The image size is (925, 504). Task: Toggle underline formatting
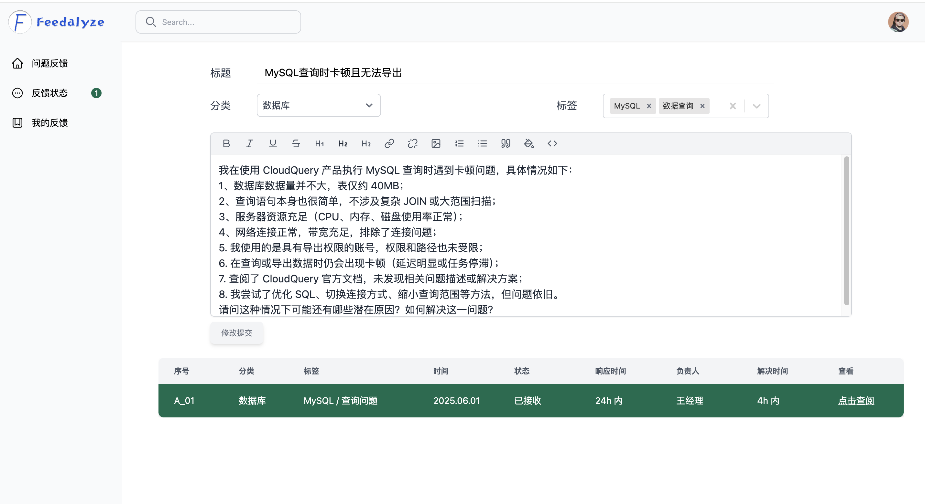click(x=273, y=143)
